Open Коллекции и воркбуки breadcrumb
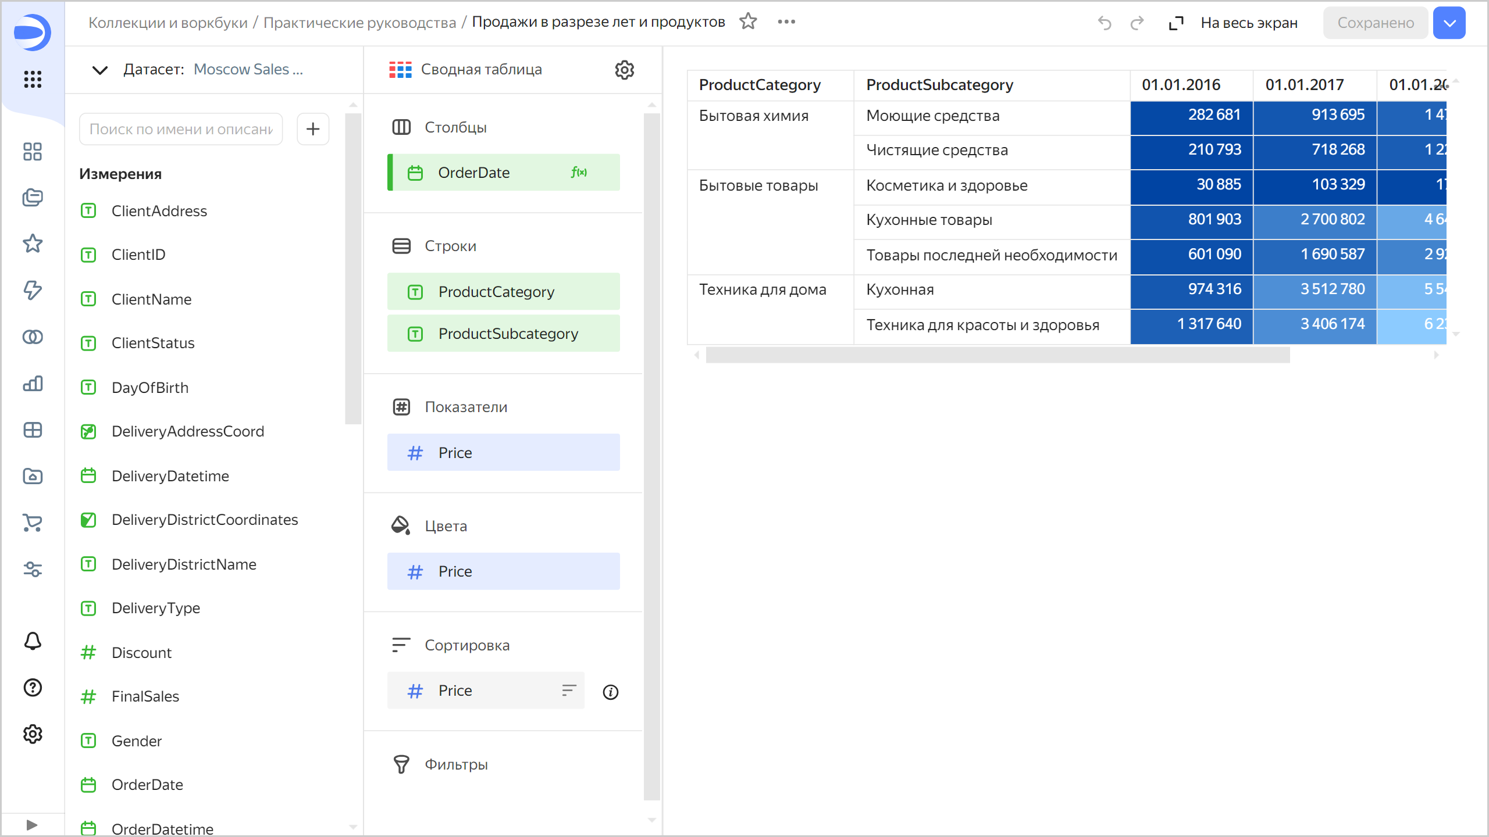This screenshot has height=837, width=1489. tap(168, 23)
